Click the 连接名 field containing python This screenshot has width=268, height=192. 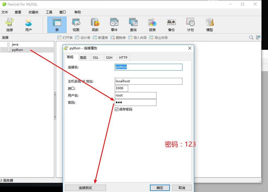149,67
